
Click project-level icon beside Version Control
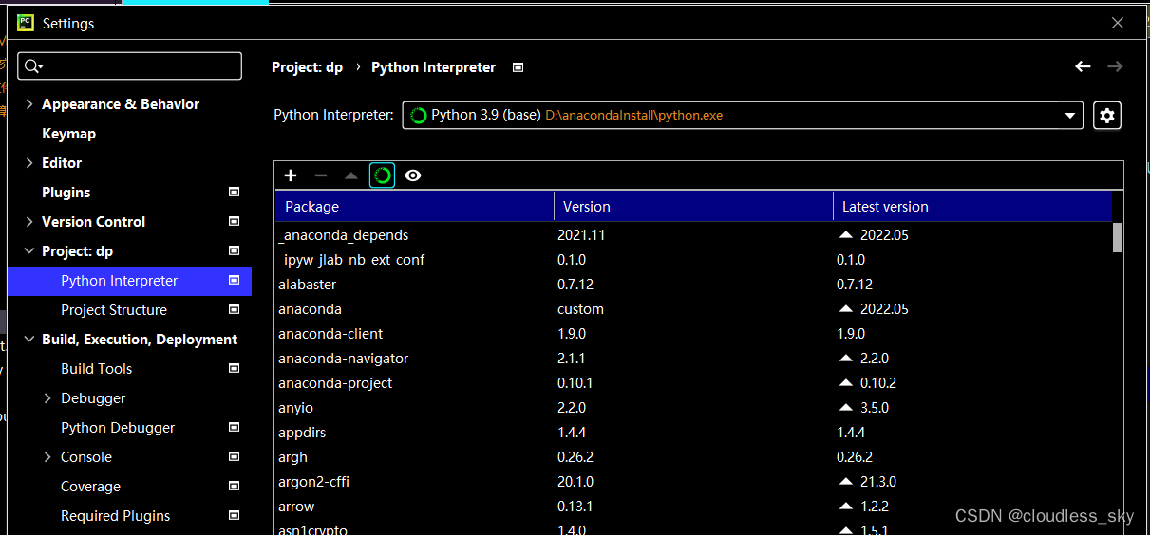235,221
